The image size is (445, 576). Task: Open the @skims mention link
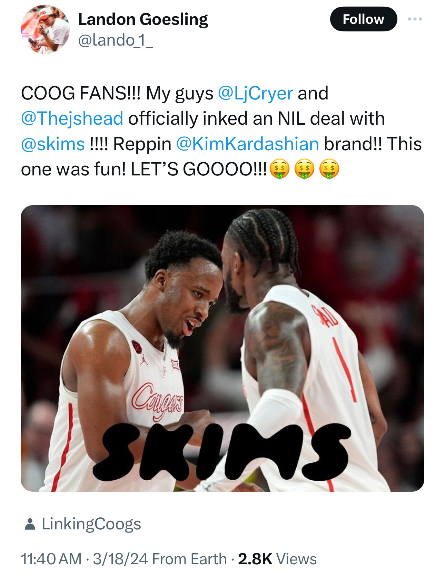pyautogui.click(x=53, y=144)
